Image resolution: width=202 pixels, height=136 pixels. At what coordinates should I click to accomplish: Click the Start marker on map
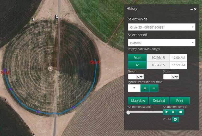tap(95, 62)
